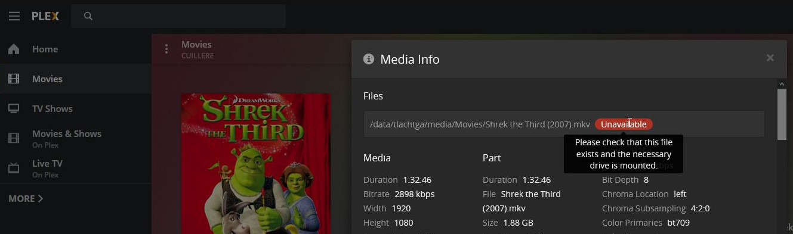Close the Media Info dialog
This screenshot has height=234, width=793.
click(770, 58)
